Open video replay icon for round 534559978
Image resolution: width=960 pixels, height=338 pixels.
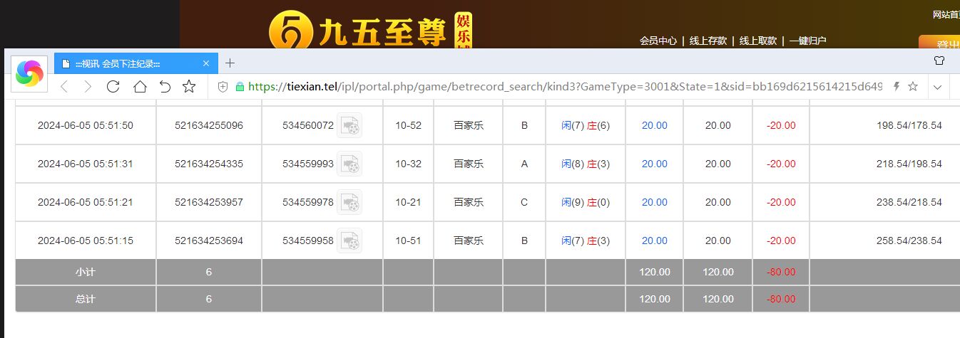click(x=349, y=203)
